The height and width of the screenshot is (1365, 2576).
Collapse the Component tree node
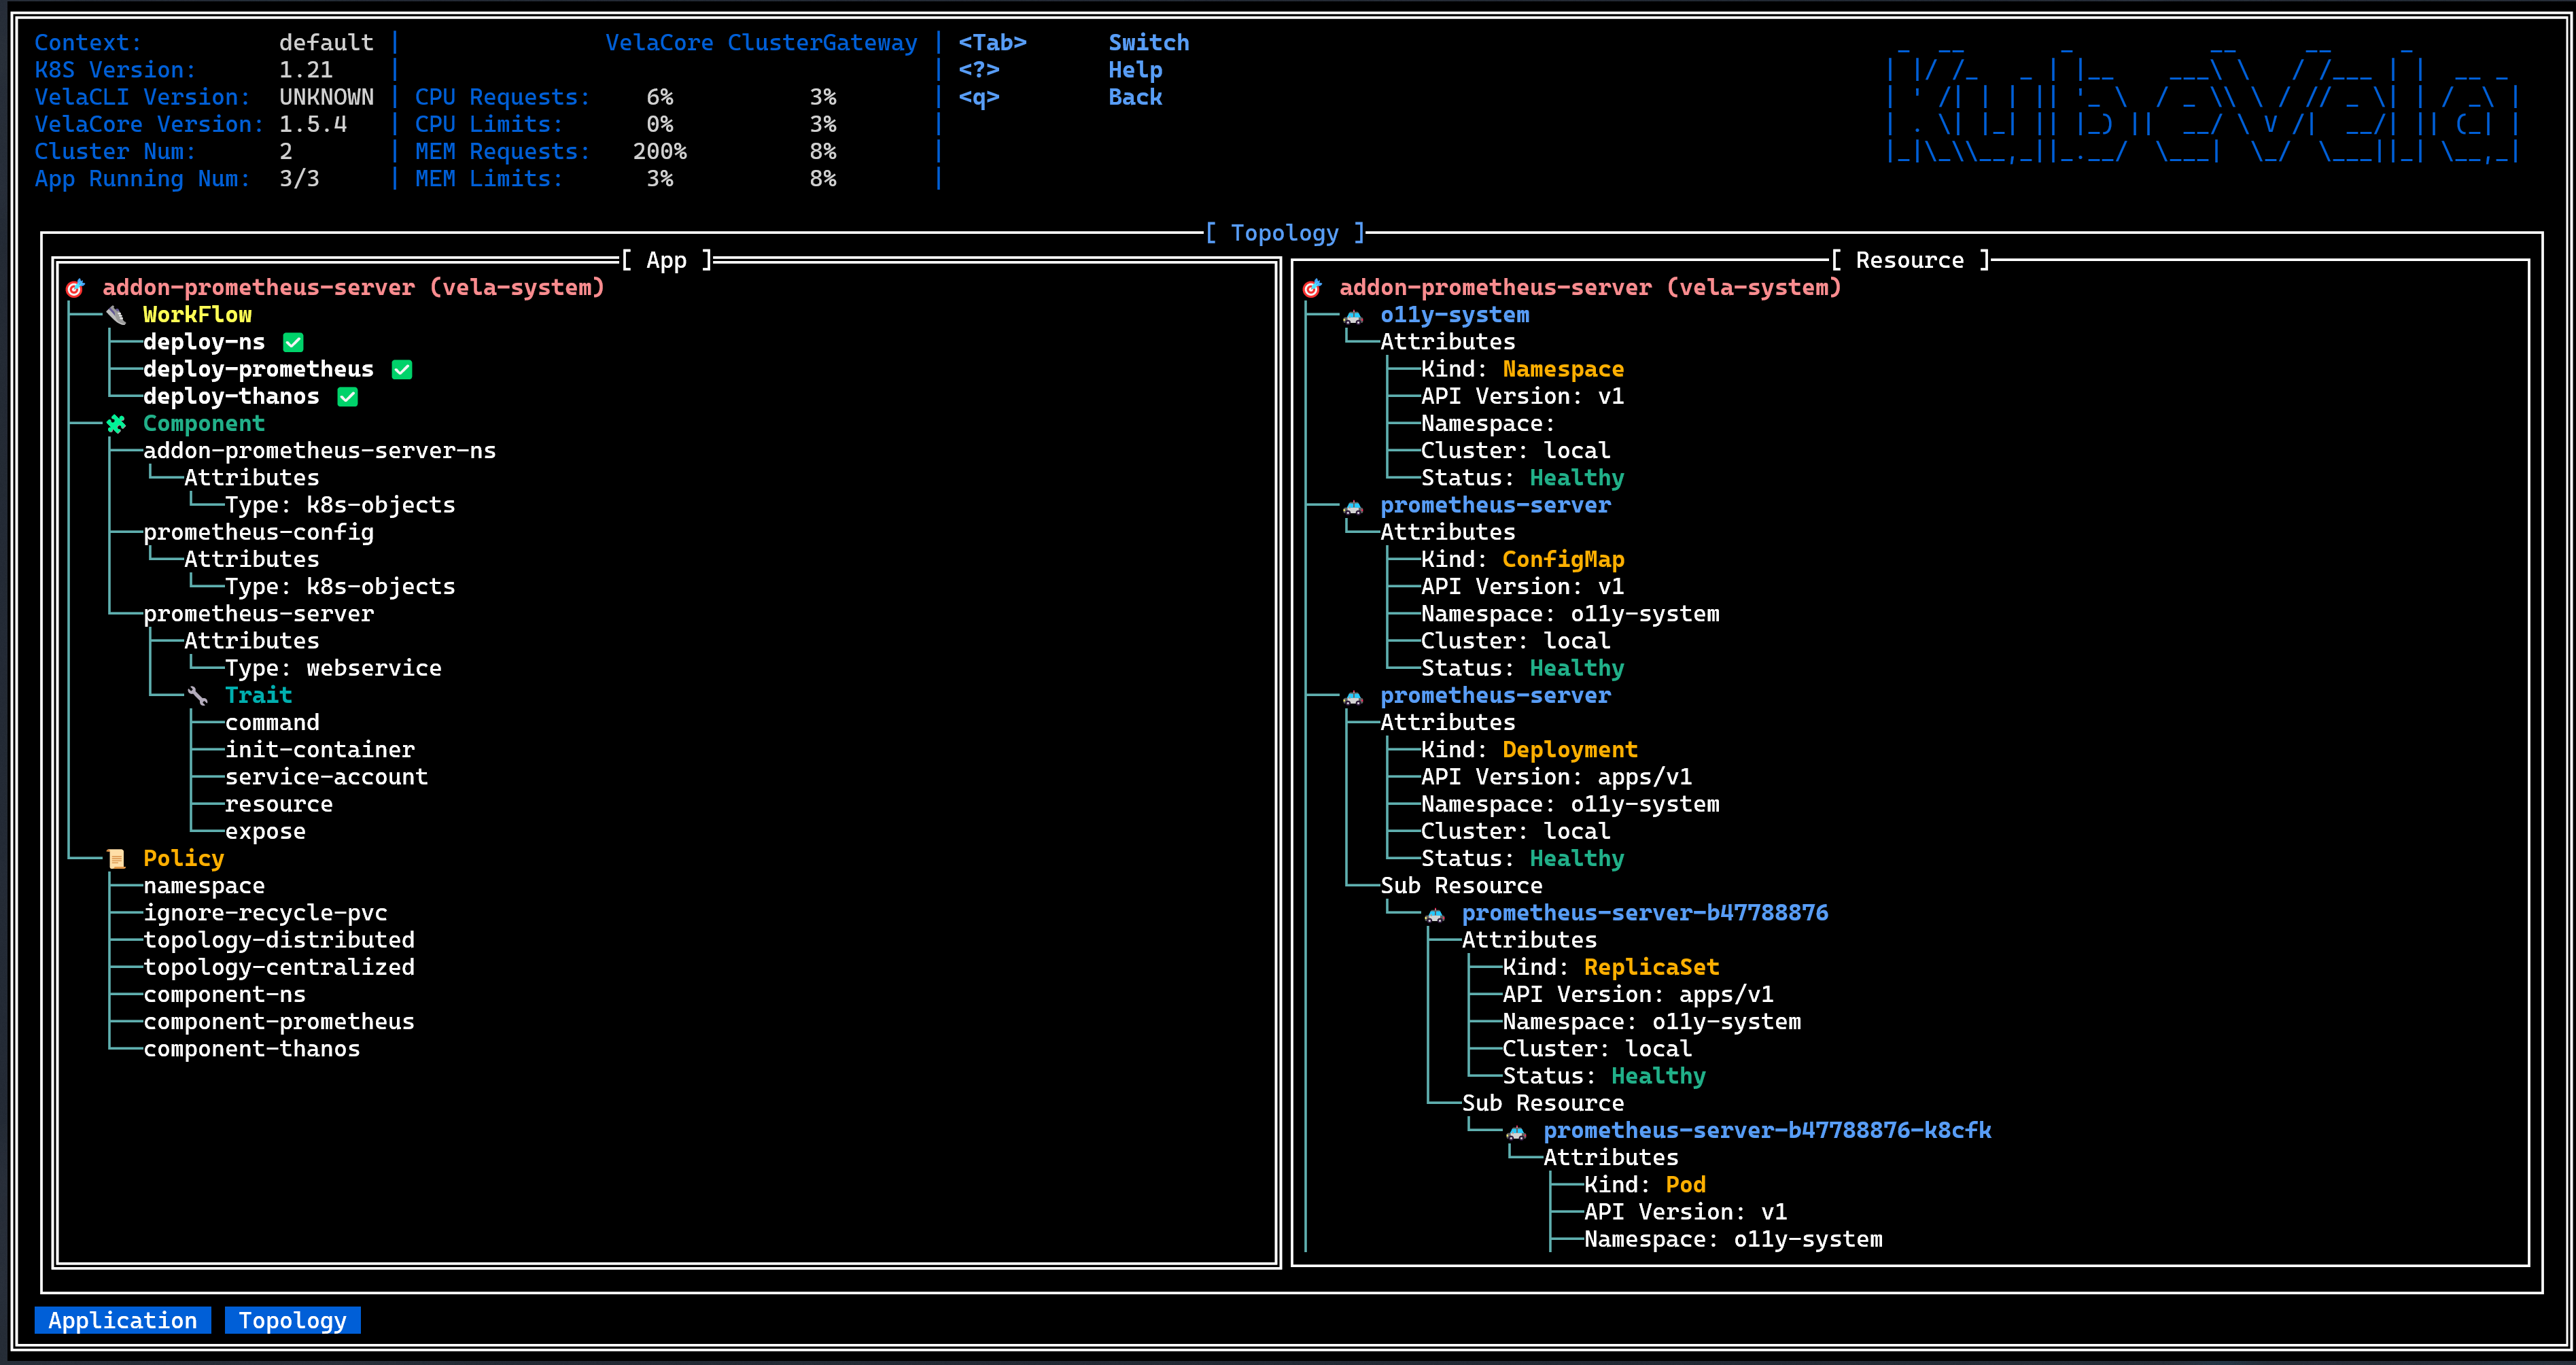point(204,424)
